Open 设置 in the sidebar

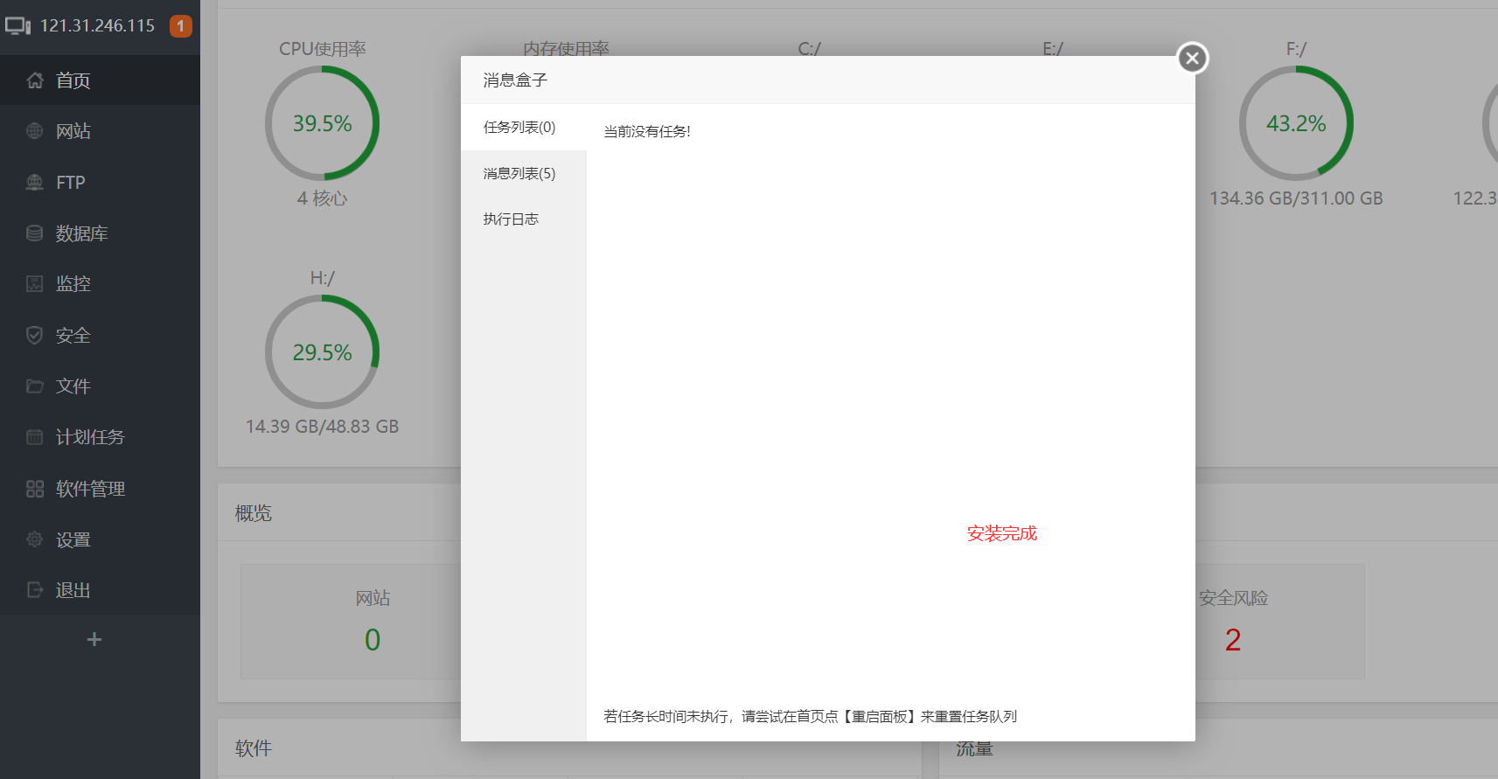100,539
